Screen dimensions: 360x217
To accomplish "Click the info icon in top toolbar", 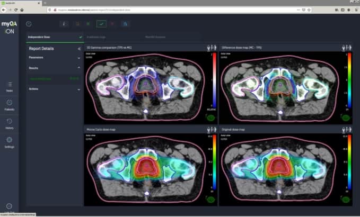I will point(64,23).
